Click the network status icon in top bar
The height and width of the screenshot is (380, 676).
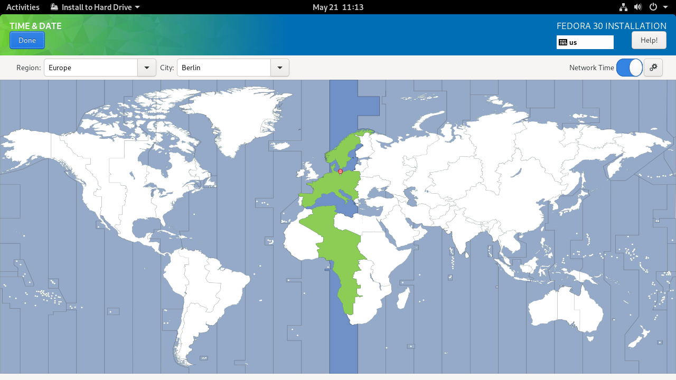623,7
